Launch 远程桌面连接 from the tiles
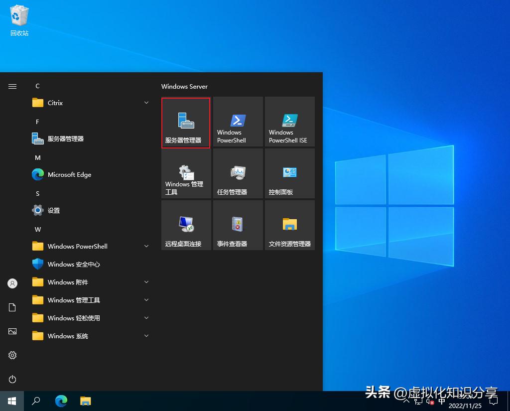The height and width of the screenshot is (411, 510). click(186, 225)
